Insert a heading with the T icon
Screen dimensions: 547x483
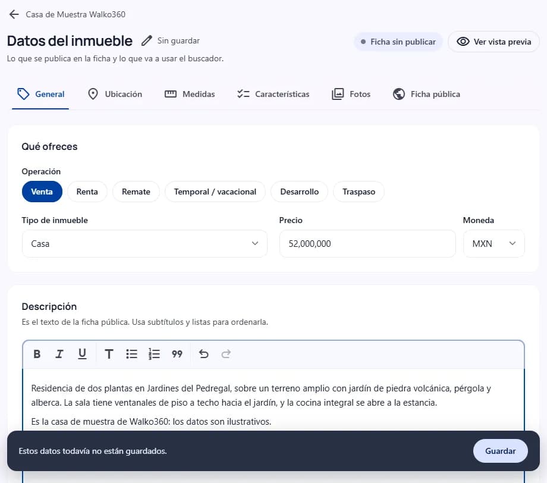point(109,354)
